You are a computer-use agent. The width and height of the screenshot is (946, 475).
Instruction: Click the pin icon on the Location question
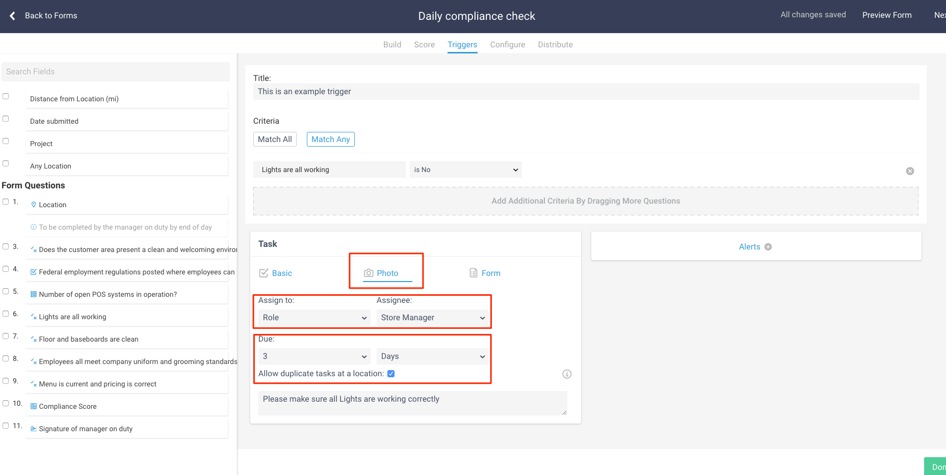(x=34, y=205)
